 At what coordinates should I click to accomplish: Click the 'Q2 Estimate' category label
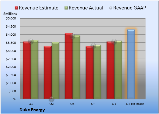click(x=135, y=104)
